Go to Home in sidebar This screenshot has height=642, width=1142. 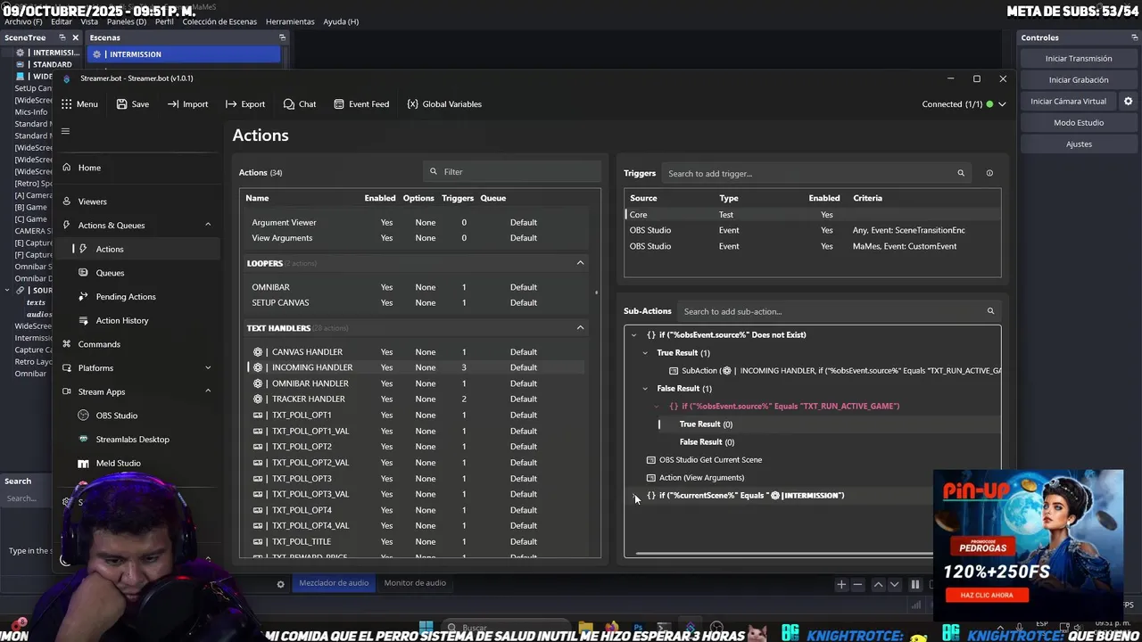(89, 168)
